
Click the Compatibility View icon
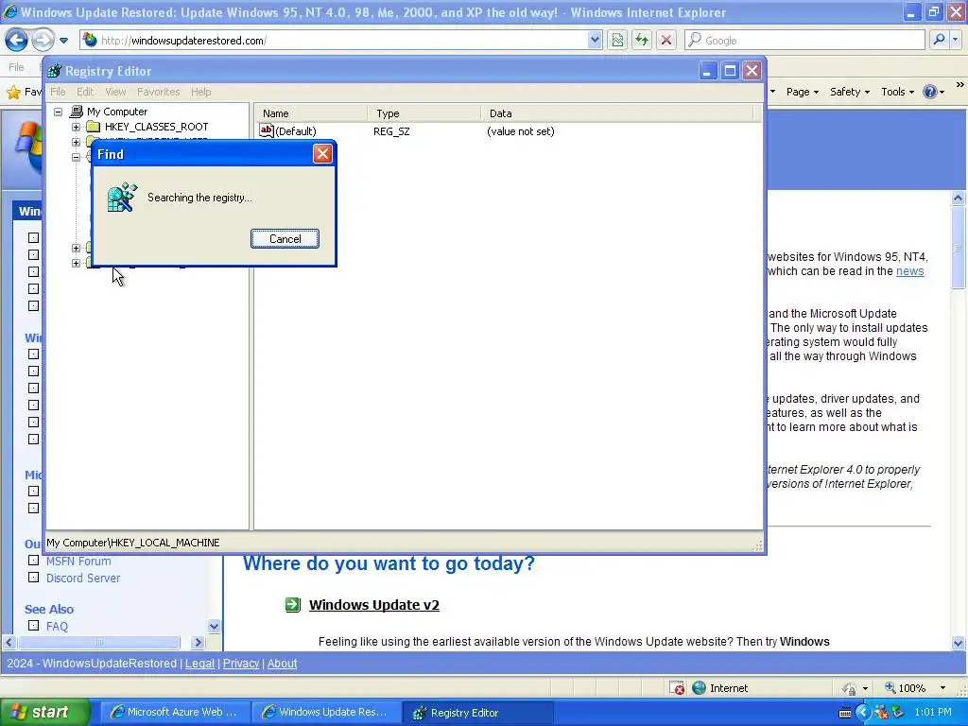[617, 40]
